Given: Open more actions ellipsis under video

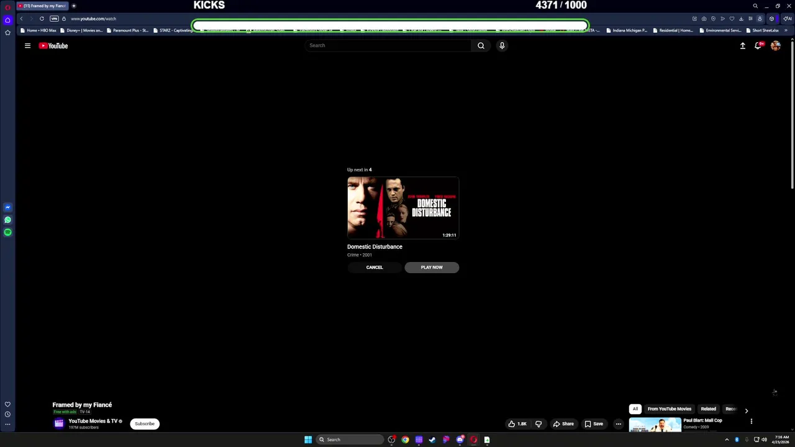Looking at the screenshot, I should 618,424.
